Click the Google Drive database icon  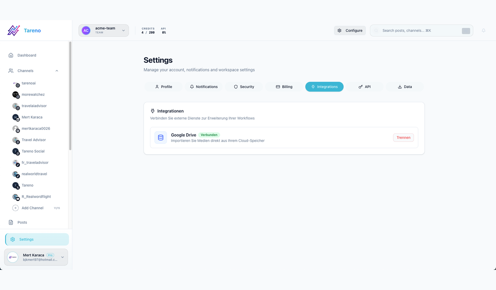pyautogui.click(x=160, y=138)
